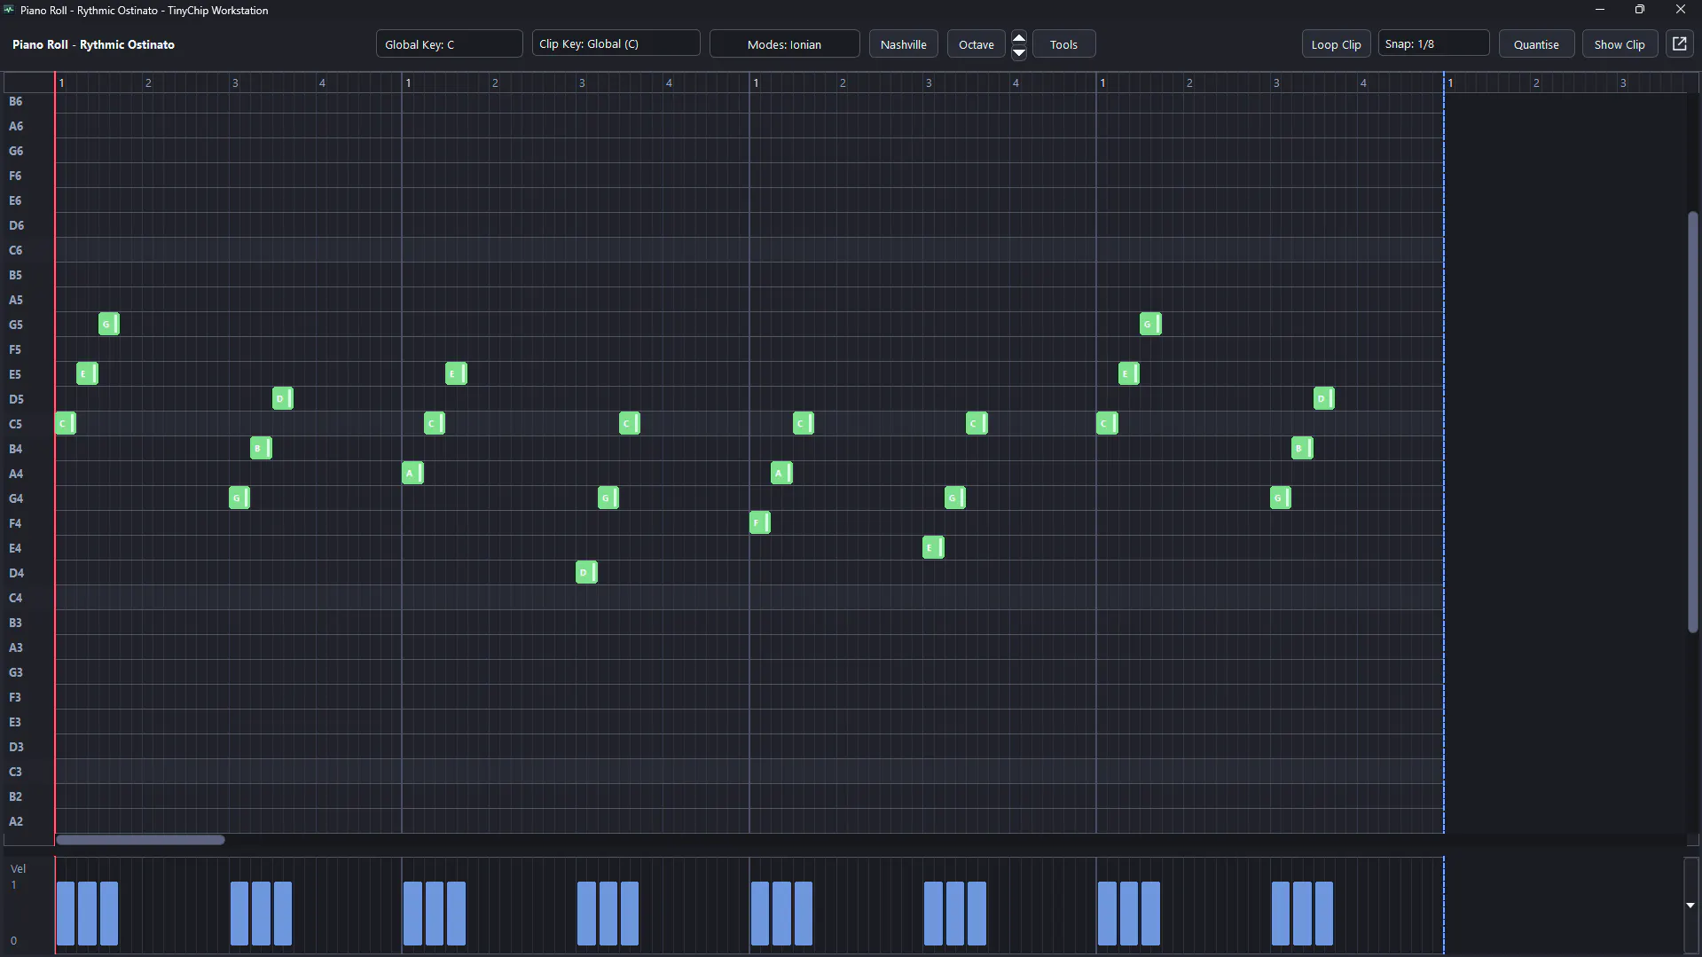Select the first C5 note at clip start

66,423
